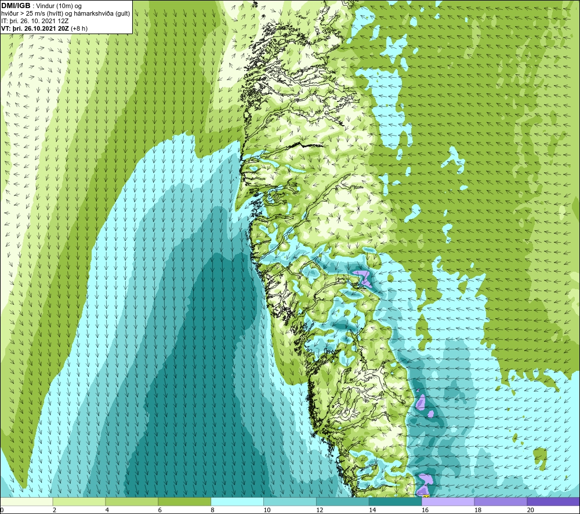The height and width of the screenshot is (514, 580).
Task: Click the 14–16 m/s dark teal legend swatch
Action: (x=396, y=501)
